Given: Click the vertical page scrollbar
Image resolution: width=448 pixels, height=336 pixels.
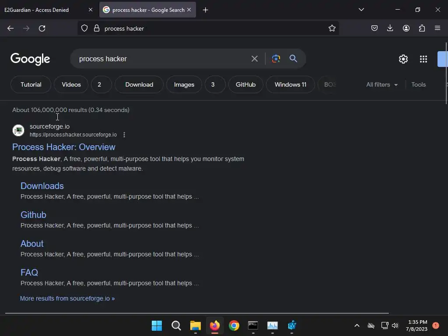Looking at the screenshot, I should pos(446,73).
